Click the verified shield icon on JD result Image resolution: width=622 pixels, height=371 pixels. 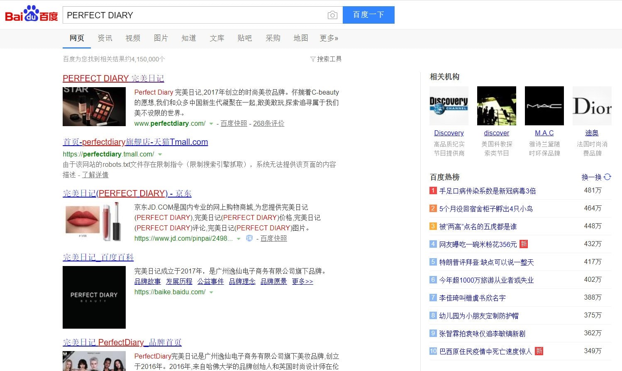(249, 238)
